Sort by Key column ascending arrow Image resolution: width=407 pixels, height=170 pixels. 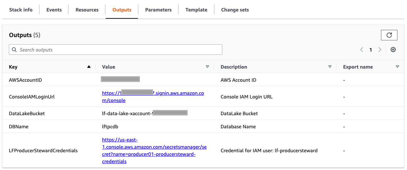coord(89,67)
